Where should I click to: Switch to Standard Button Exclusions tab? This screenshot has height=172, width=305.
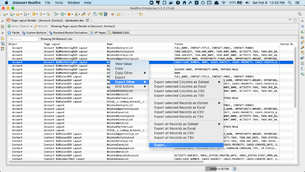(68, 33)
